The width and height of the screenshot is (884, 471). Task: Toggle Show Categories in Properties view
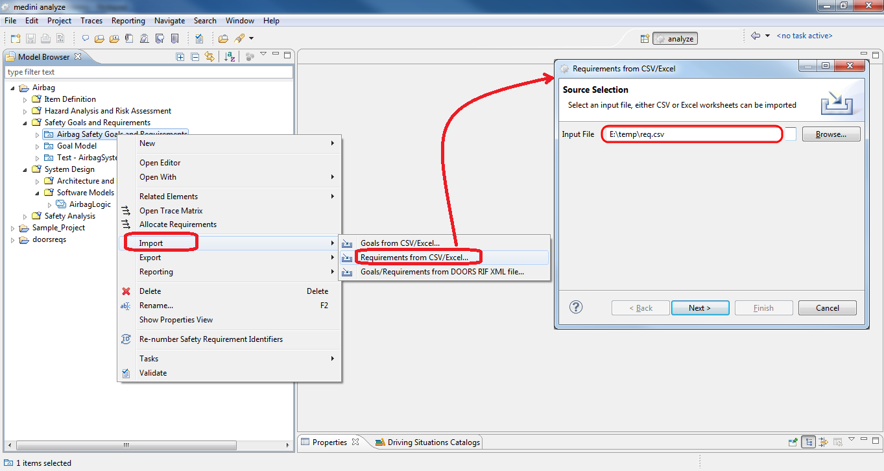coord(808,442)
